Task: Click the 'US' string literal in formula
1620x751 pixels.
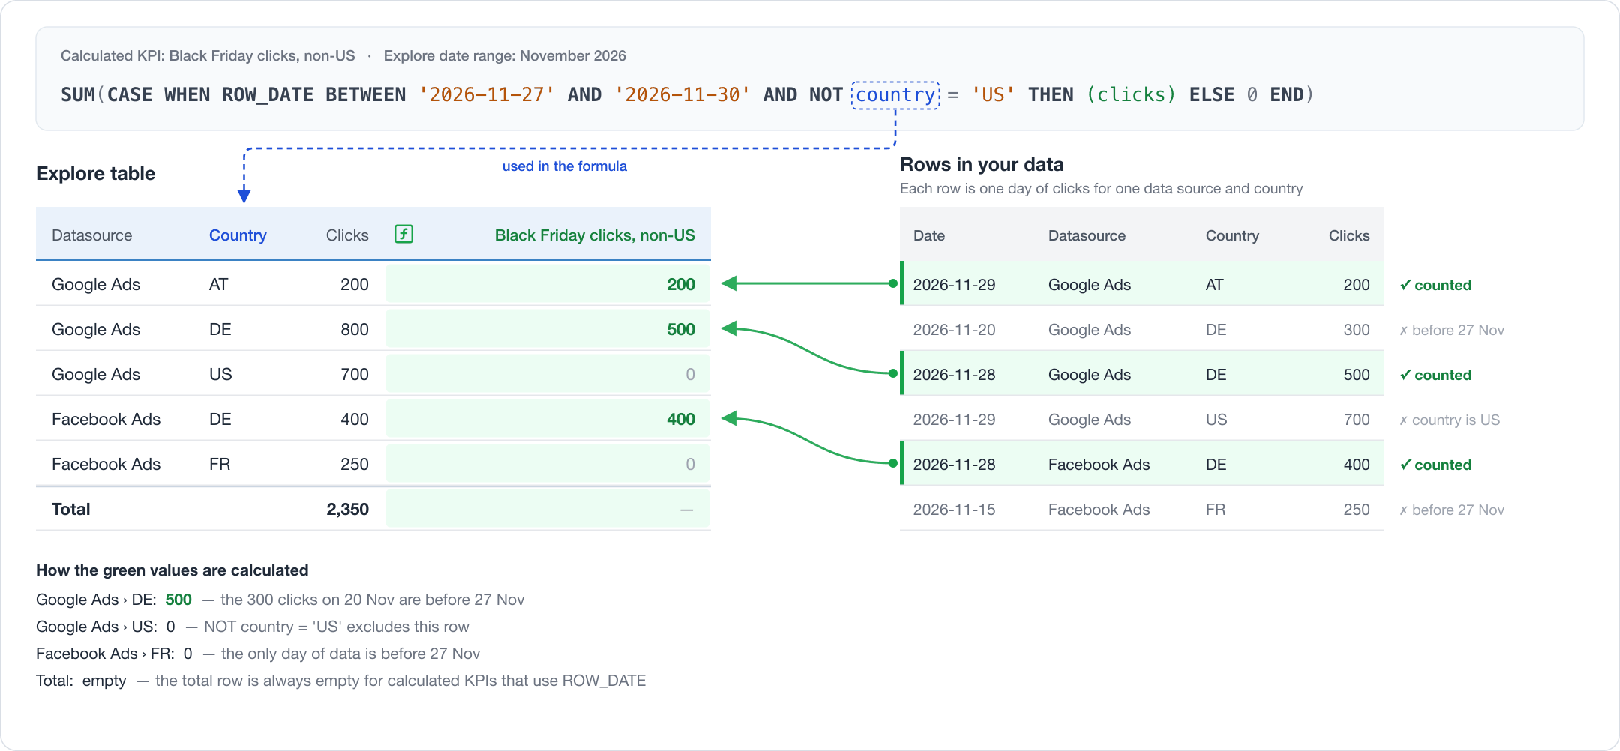Action: (993, 95)
